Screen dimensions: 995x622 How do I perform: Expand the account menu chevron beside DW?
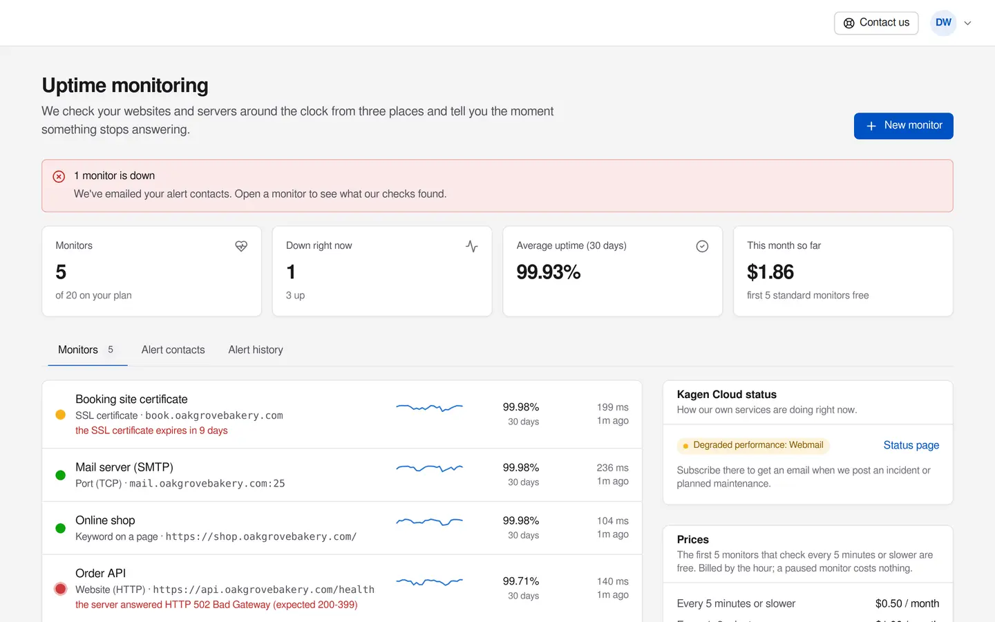[967, 23]
